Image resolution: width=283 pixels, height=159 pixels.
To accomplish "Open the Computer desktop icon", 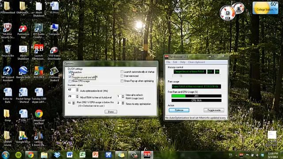I will pos(54,29).
